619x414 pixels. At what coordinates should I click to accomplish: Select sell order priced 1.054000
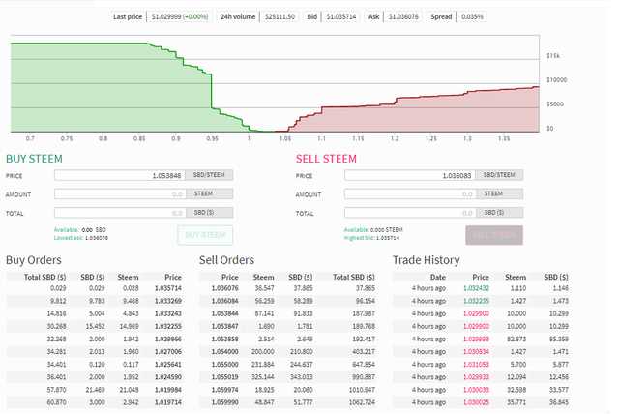288,352
